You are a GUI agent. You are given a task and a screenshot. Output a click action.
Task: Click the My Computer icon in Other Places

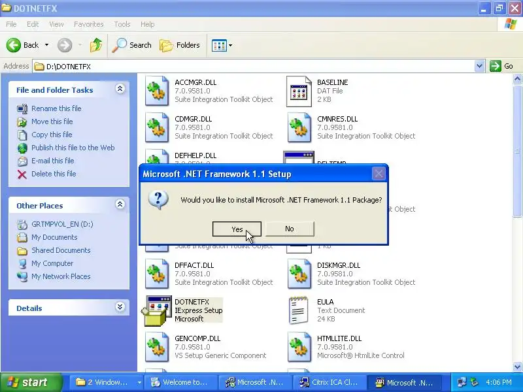pyautogui.click(x=22, y=264)
